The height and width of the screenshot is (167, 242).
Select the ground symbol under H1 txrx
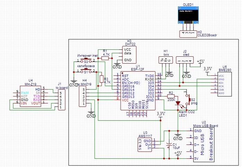(x=169, y=74)
